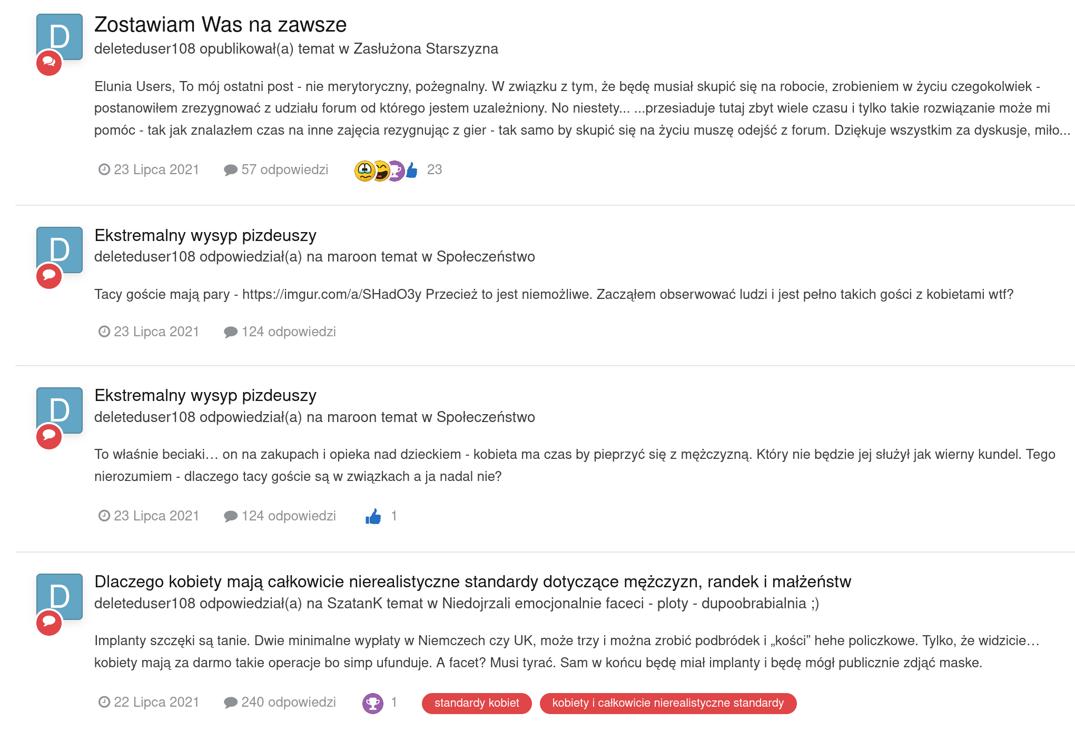Screen dimensions: 1075x732
Task: Open the avatar of the last post's author
Action: [60, 596]
